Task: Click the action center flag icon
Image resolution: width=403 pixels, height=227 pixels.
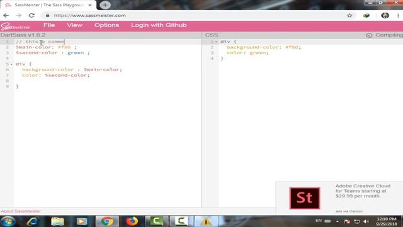Action: tap(347, 221)
